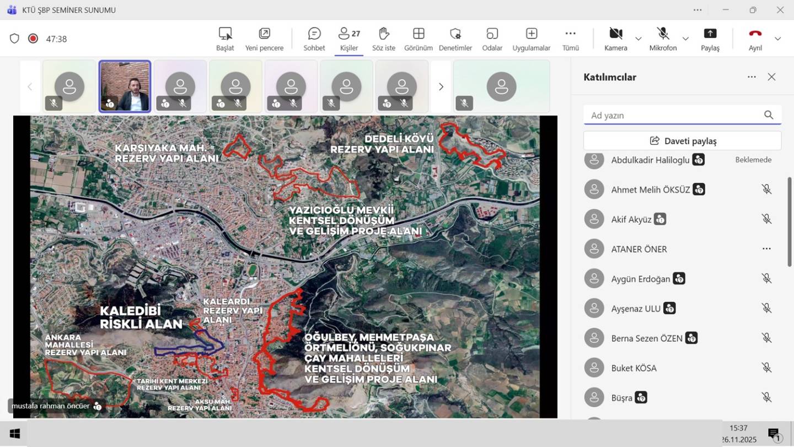Open the Görünüm layout options
Image resolution: width=794 pixels, height=447 pixels.
[x=418, y=39]
